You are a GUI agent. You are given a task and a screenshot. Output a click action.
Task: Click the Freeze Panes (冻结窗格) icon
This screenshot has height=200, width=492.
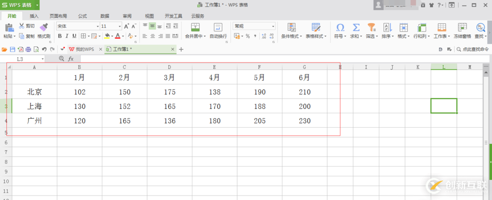pos(462,28)
